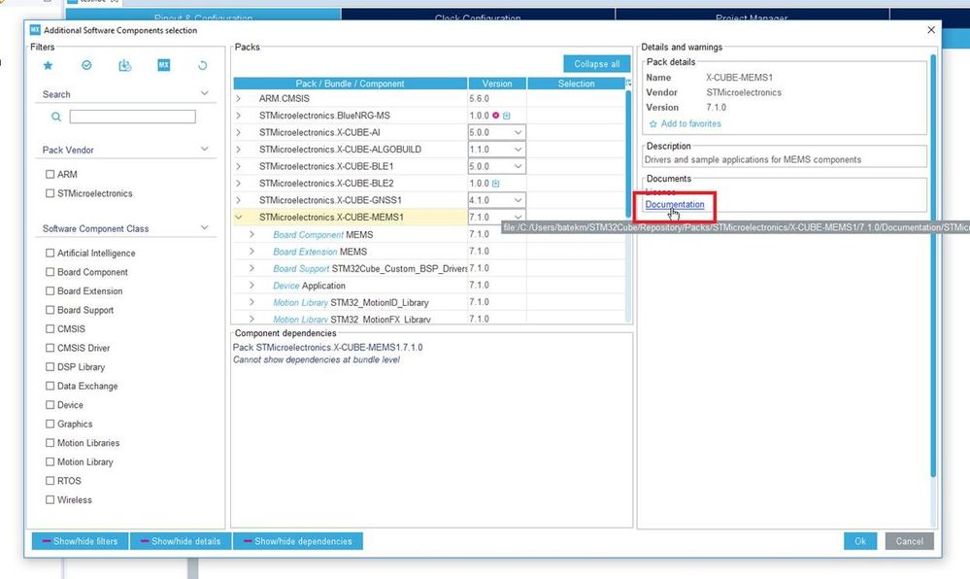Switch to Project Manager tab behind dialog
This screenshot has height=579, width=970.
click(752, 15)
